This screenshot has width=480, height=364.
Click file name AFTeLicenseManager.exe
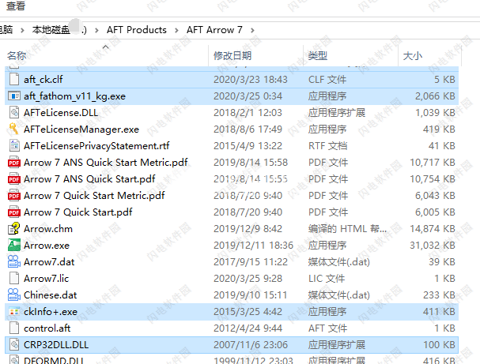[81, 129]
